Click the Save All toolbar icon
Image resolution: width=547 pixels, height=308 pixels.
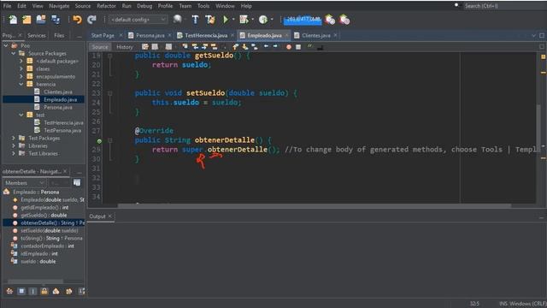tap(56, 20)
